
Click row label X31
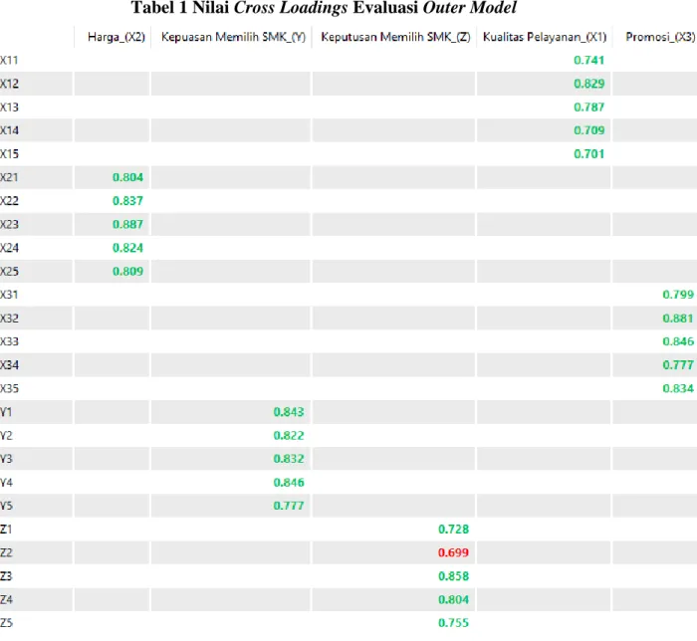[9, 295]
